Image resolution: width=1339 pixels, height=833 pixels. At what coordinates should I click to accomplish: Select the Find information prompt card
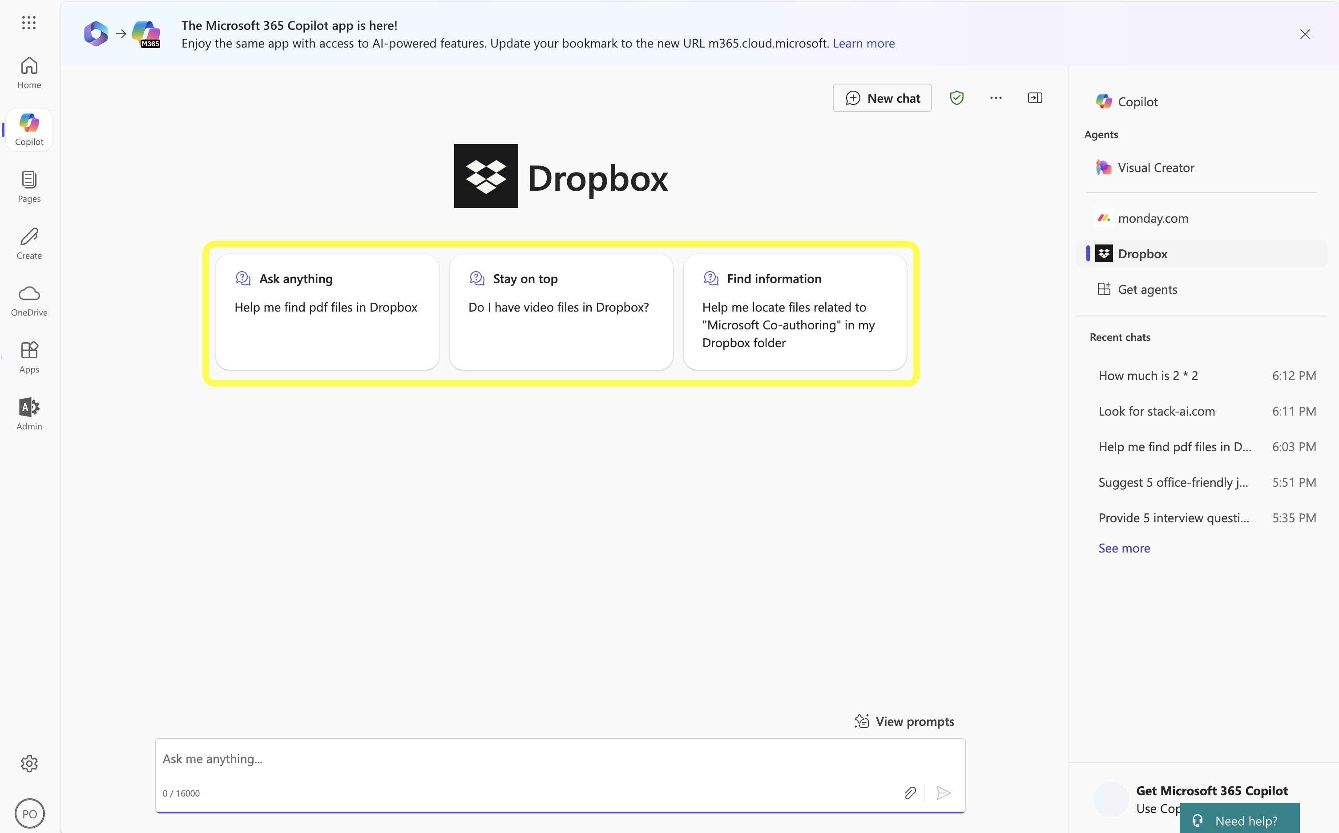(795, 312)
